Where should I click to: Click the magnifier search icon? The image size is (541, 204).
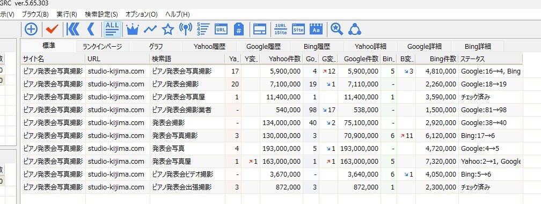tap(337, 30)
